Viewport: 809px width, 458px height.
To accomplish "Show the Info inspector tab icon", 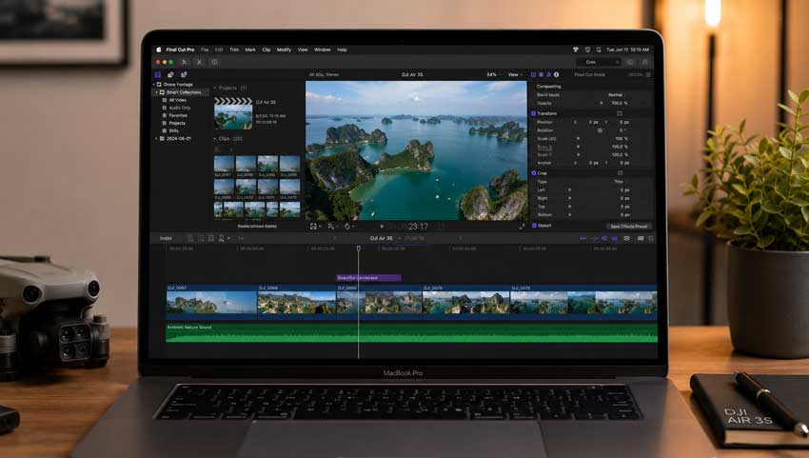I will click(x=556, y=74).
